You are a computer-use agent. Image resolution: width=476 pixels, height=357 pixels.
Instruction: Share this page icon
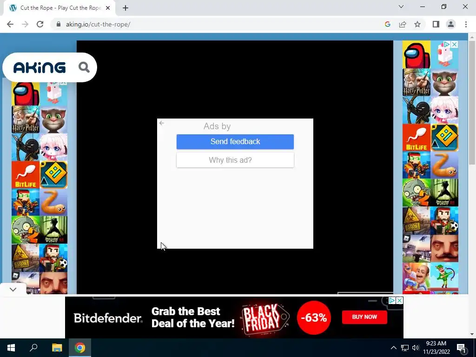point(403,24)
